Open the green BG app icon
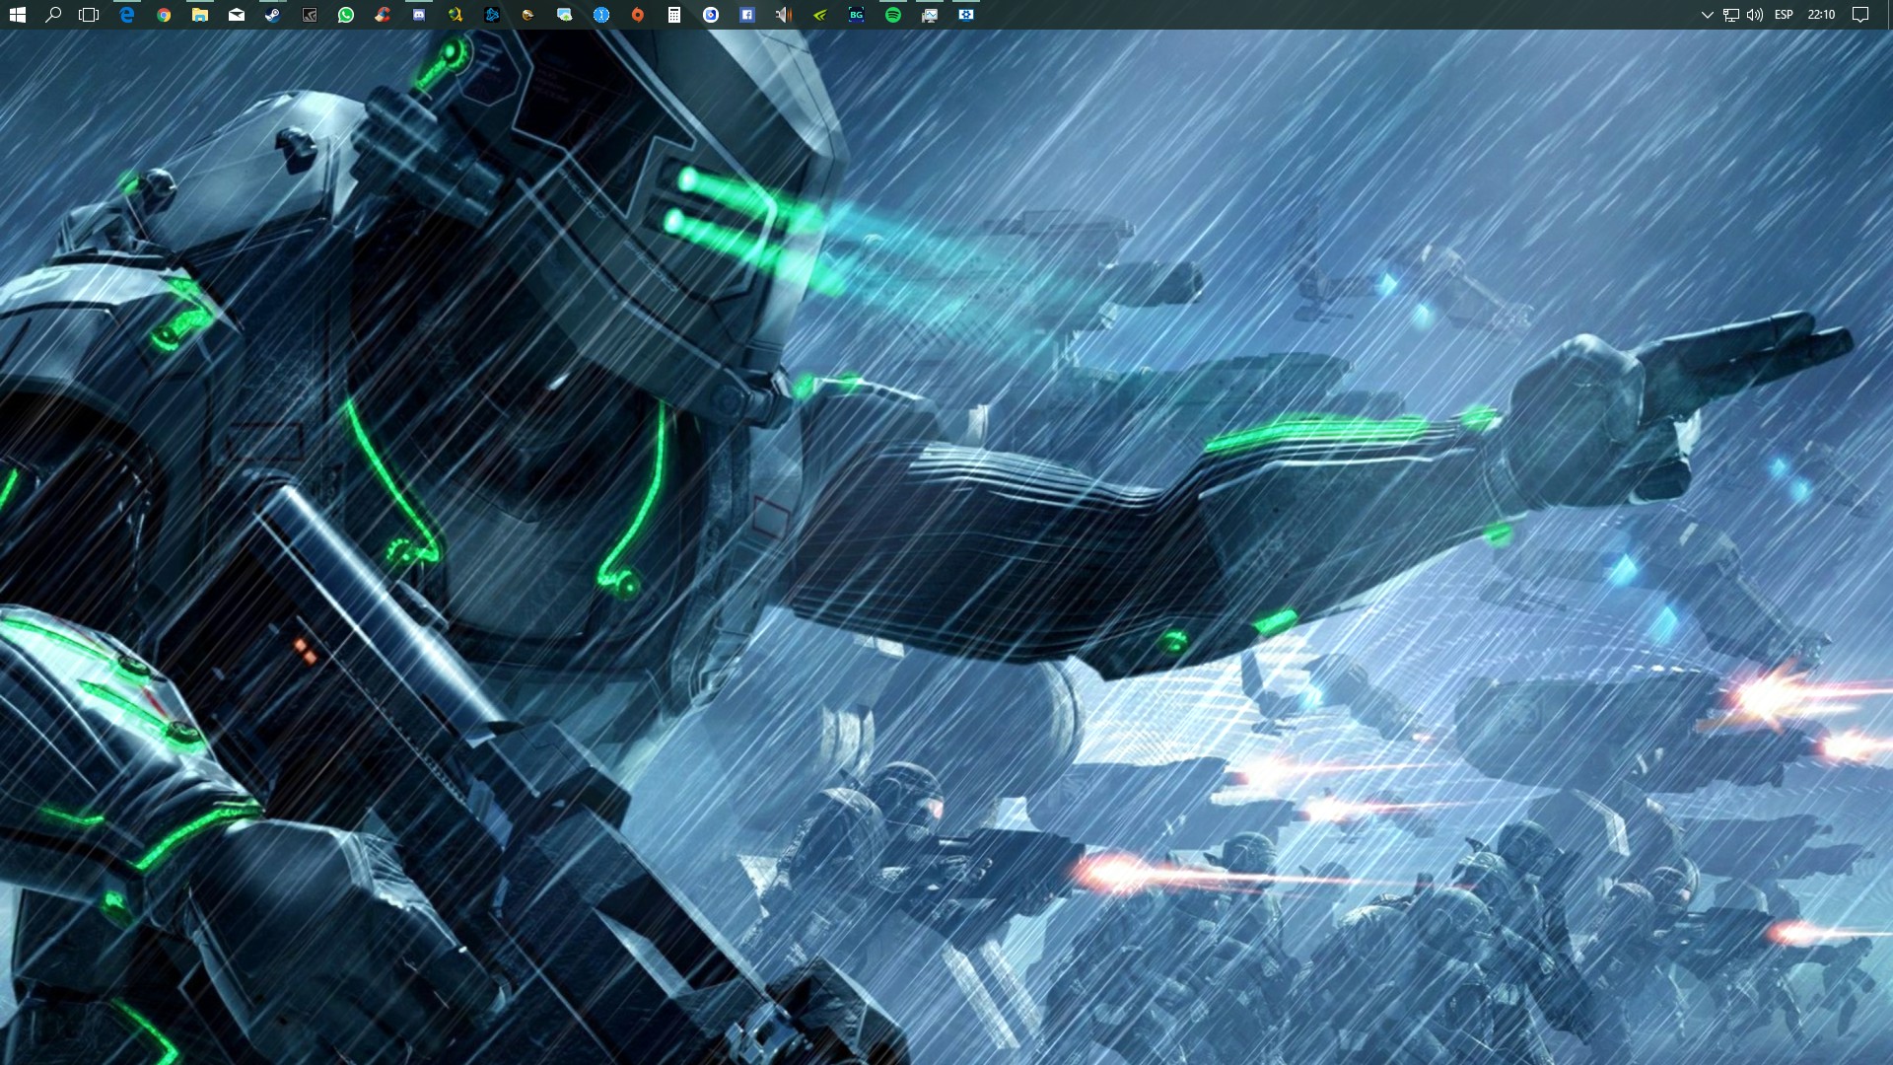The width and height of the screenshot is (1893, 1065). (857, 15)
